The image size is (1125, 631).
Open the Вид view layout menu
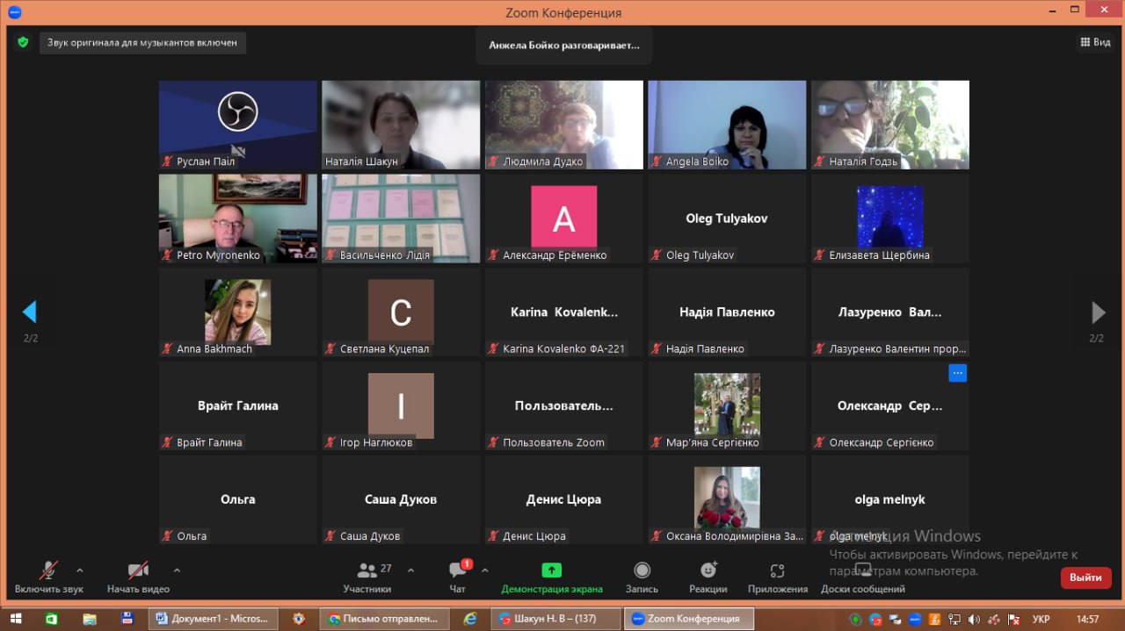tap(1095, 42)
